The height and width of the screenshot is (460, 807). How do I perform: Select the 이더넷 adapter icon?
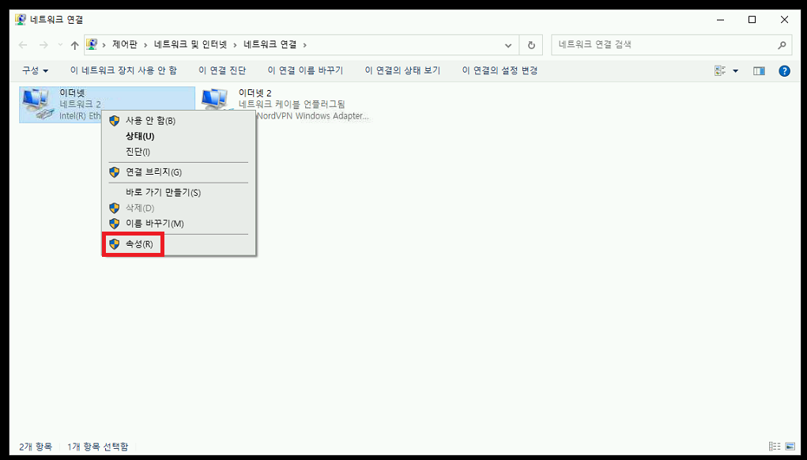click(38, 104)
